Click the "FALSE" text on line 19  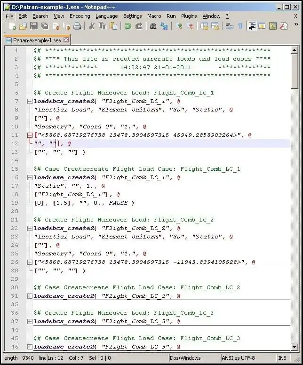click(118, 203)
